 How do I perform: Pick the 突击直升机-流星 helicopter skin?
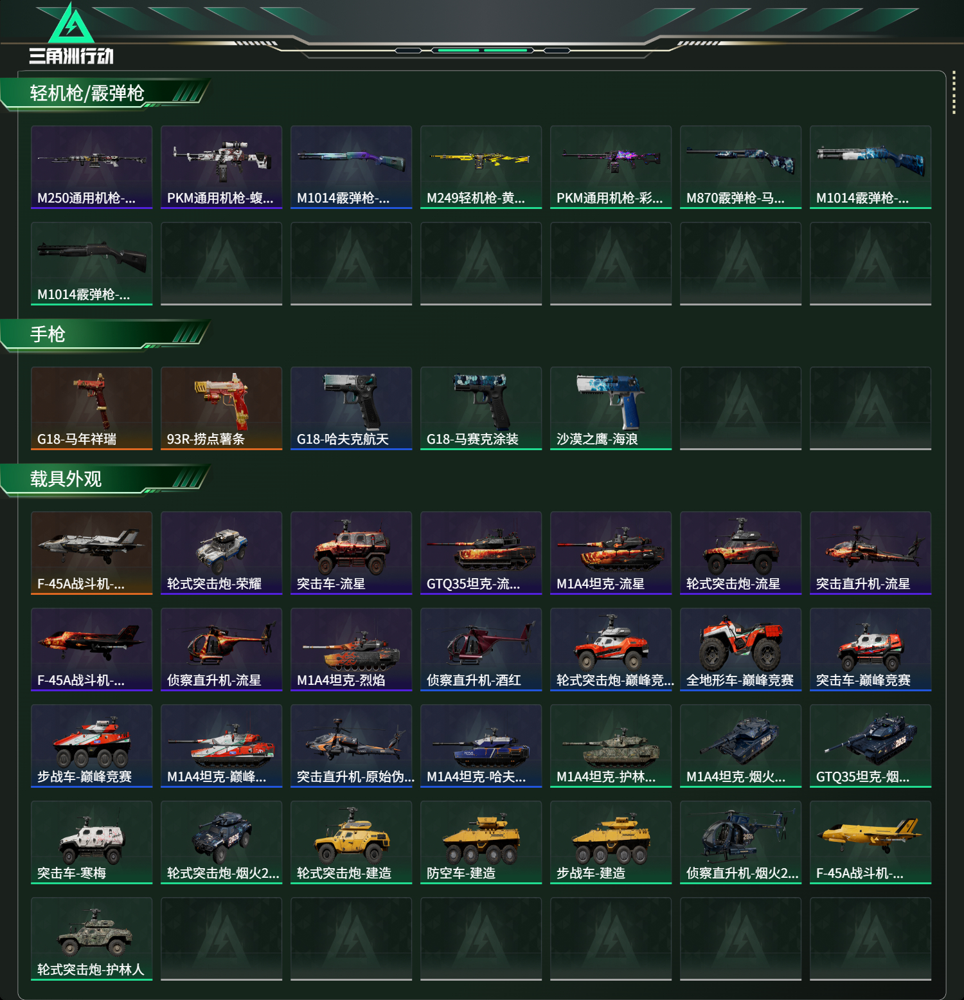point(871,552)
